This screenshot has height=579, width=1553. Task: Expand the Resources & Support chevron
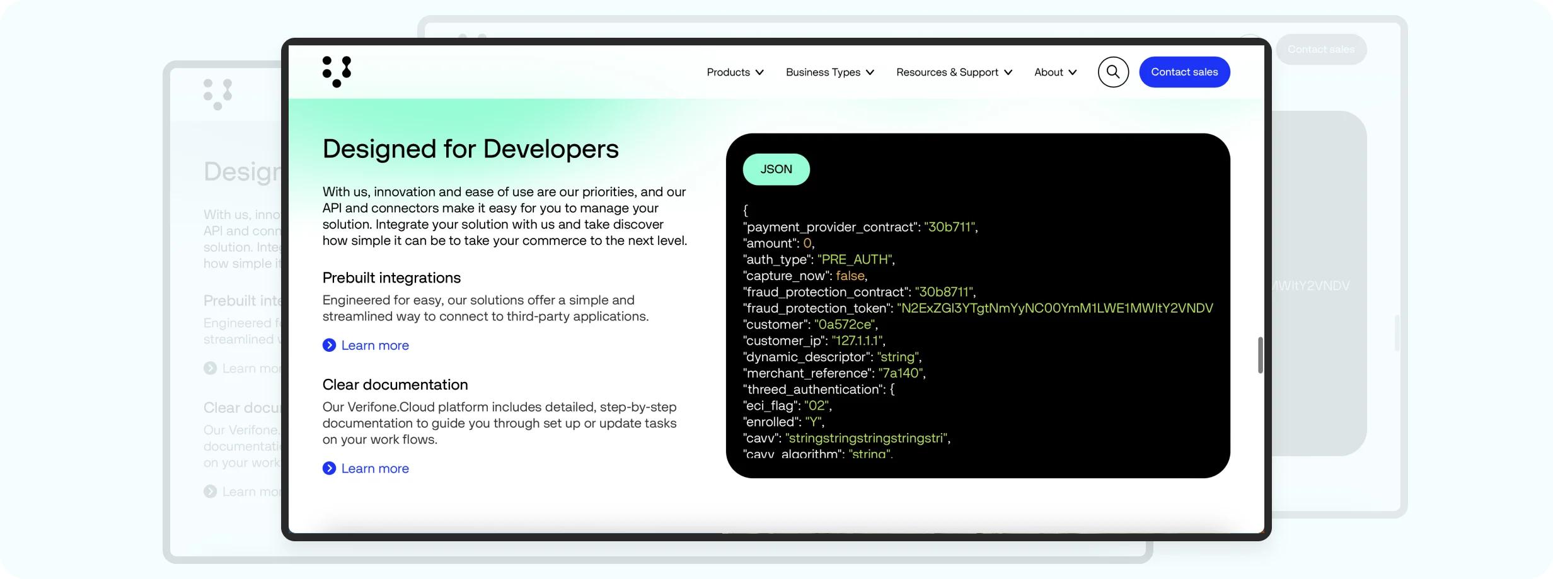tap(1008, 72)
